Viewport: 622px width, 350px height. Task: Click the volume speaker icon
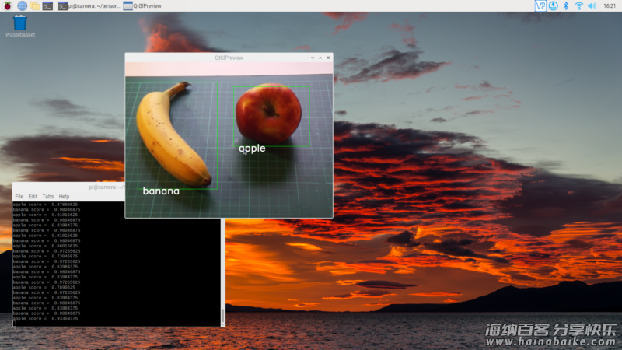591,5
